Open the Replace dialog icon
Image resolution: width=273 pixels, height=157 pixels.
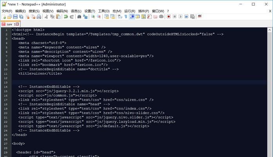tap(85, 17)
